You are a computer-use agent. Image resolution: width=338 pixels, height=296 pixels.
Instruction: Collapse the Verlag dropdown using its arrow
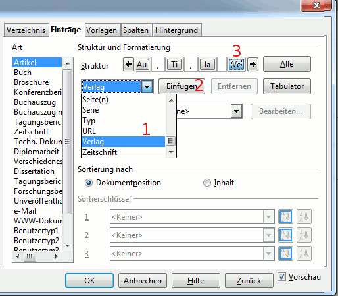147,87
